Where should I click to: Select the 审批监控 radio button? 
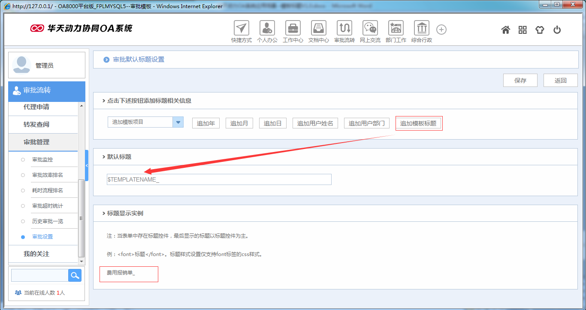tap(23, 159)
